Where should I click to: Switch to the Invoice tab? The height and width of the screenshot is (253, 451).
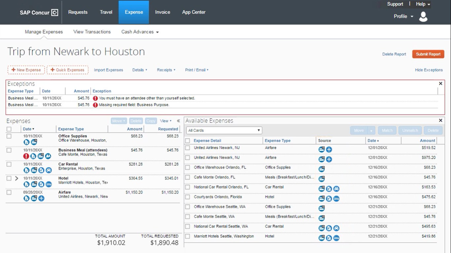pos(162,12)
